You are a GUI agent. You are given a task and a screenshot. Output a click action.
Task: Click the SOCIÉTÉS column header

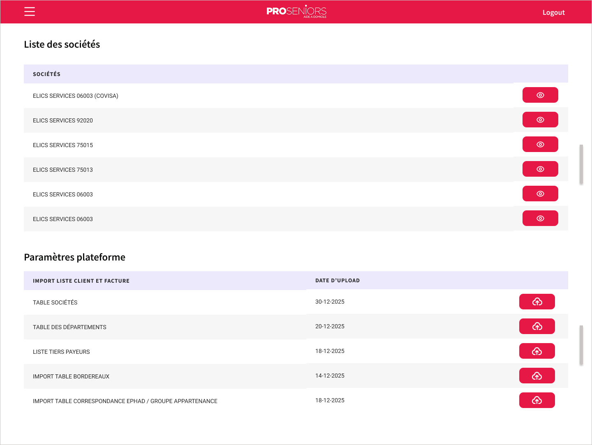[x=46, y=74]
